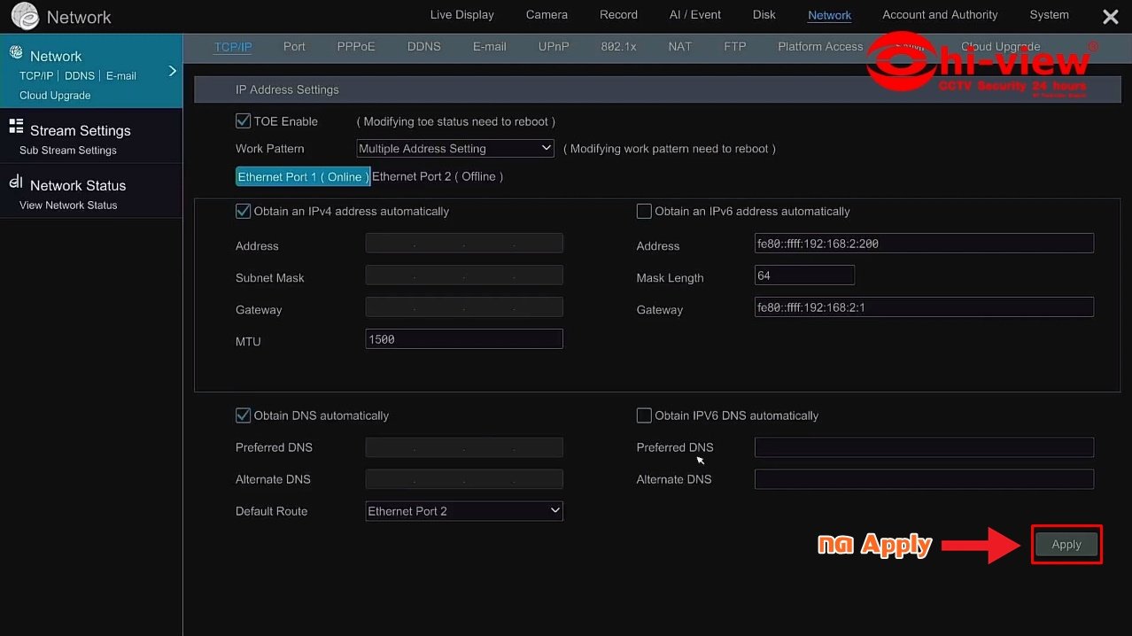
Task: Select Ethernet Port 2 (Offline)
Action: (438, 176)
